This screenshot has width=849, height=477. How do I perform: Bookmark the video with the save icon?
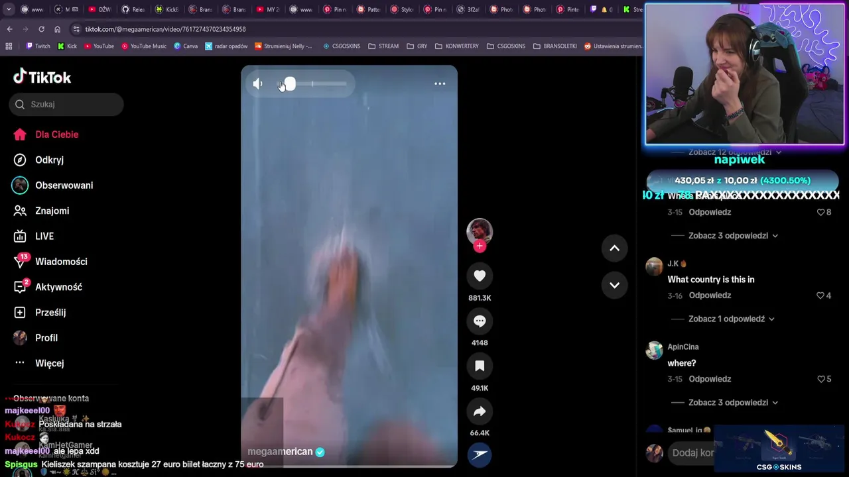480,366
